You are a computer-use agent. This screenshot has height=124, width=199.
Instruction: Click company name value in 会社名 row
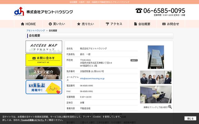[x=93, y=48]
